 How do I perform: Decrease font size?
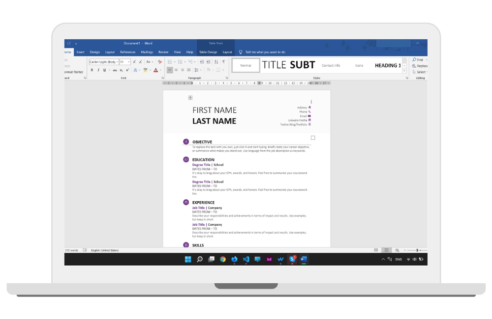pos(141,62)
